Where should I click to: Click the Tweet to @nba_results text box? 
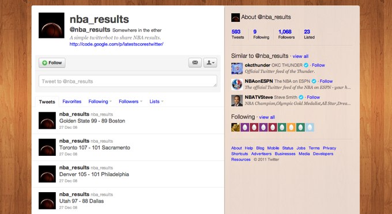click(x=128, y=81)
